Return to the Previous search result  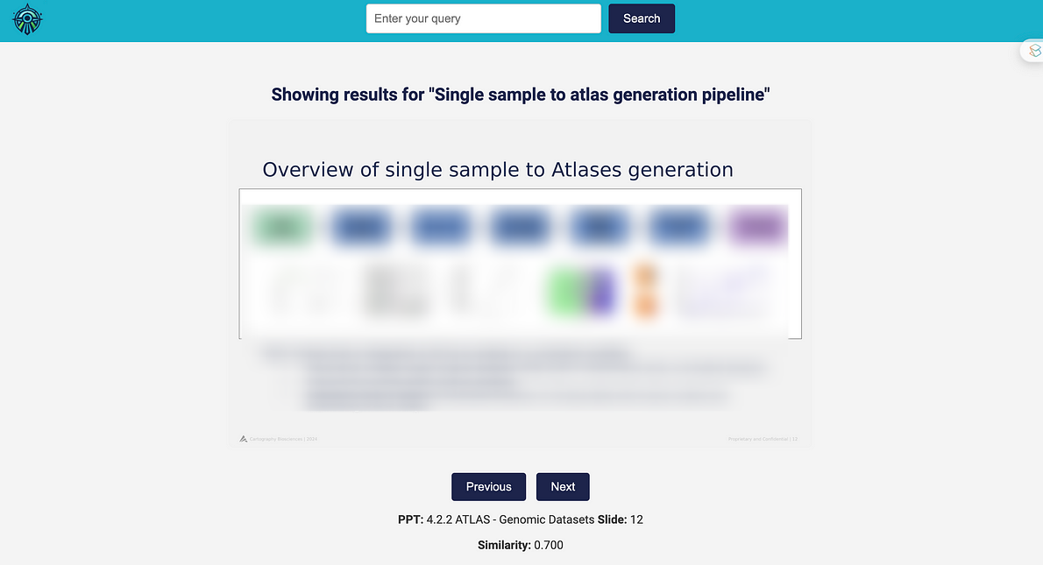tap(488, 486)
